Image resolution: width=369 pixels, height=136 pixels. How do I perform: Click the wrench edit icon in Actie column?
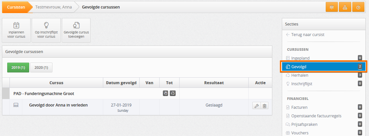coord(257,106)
